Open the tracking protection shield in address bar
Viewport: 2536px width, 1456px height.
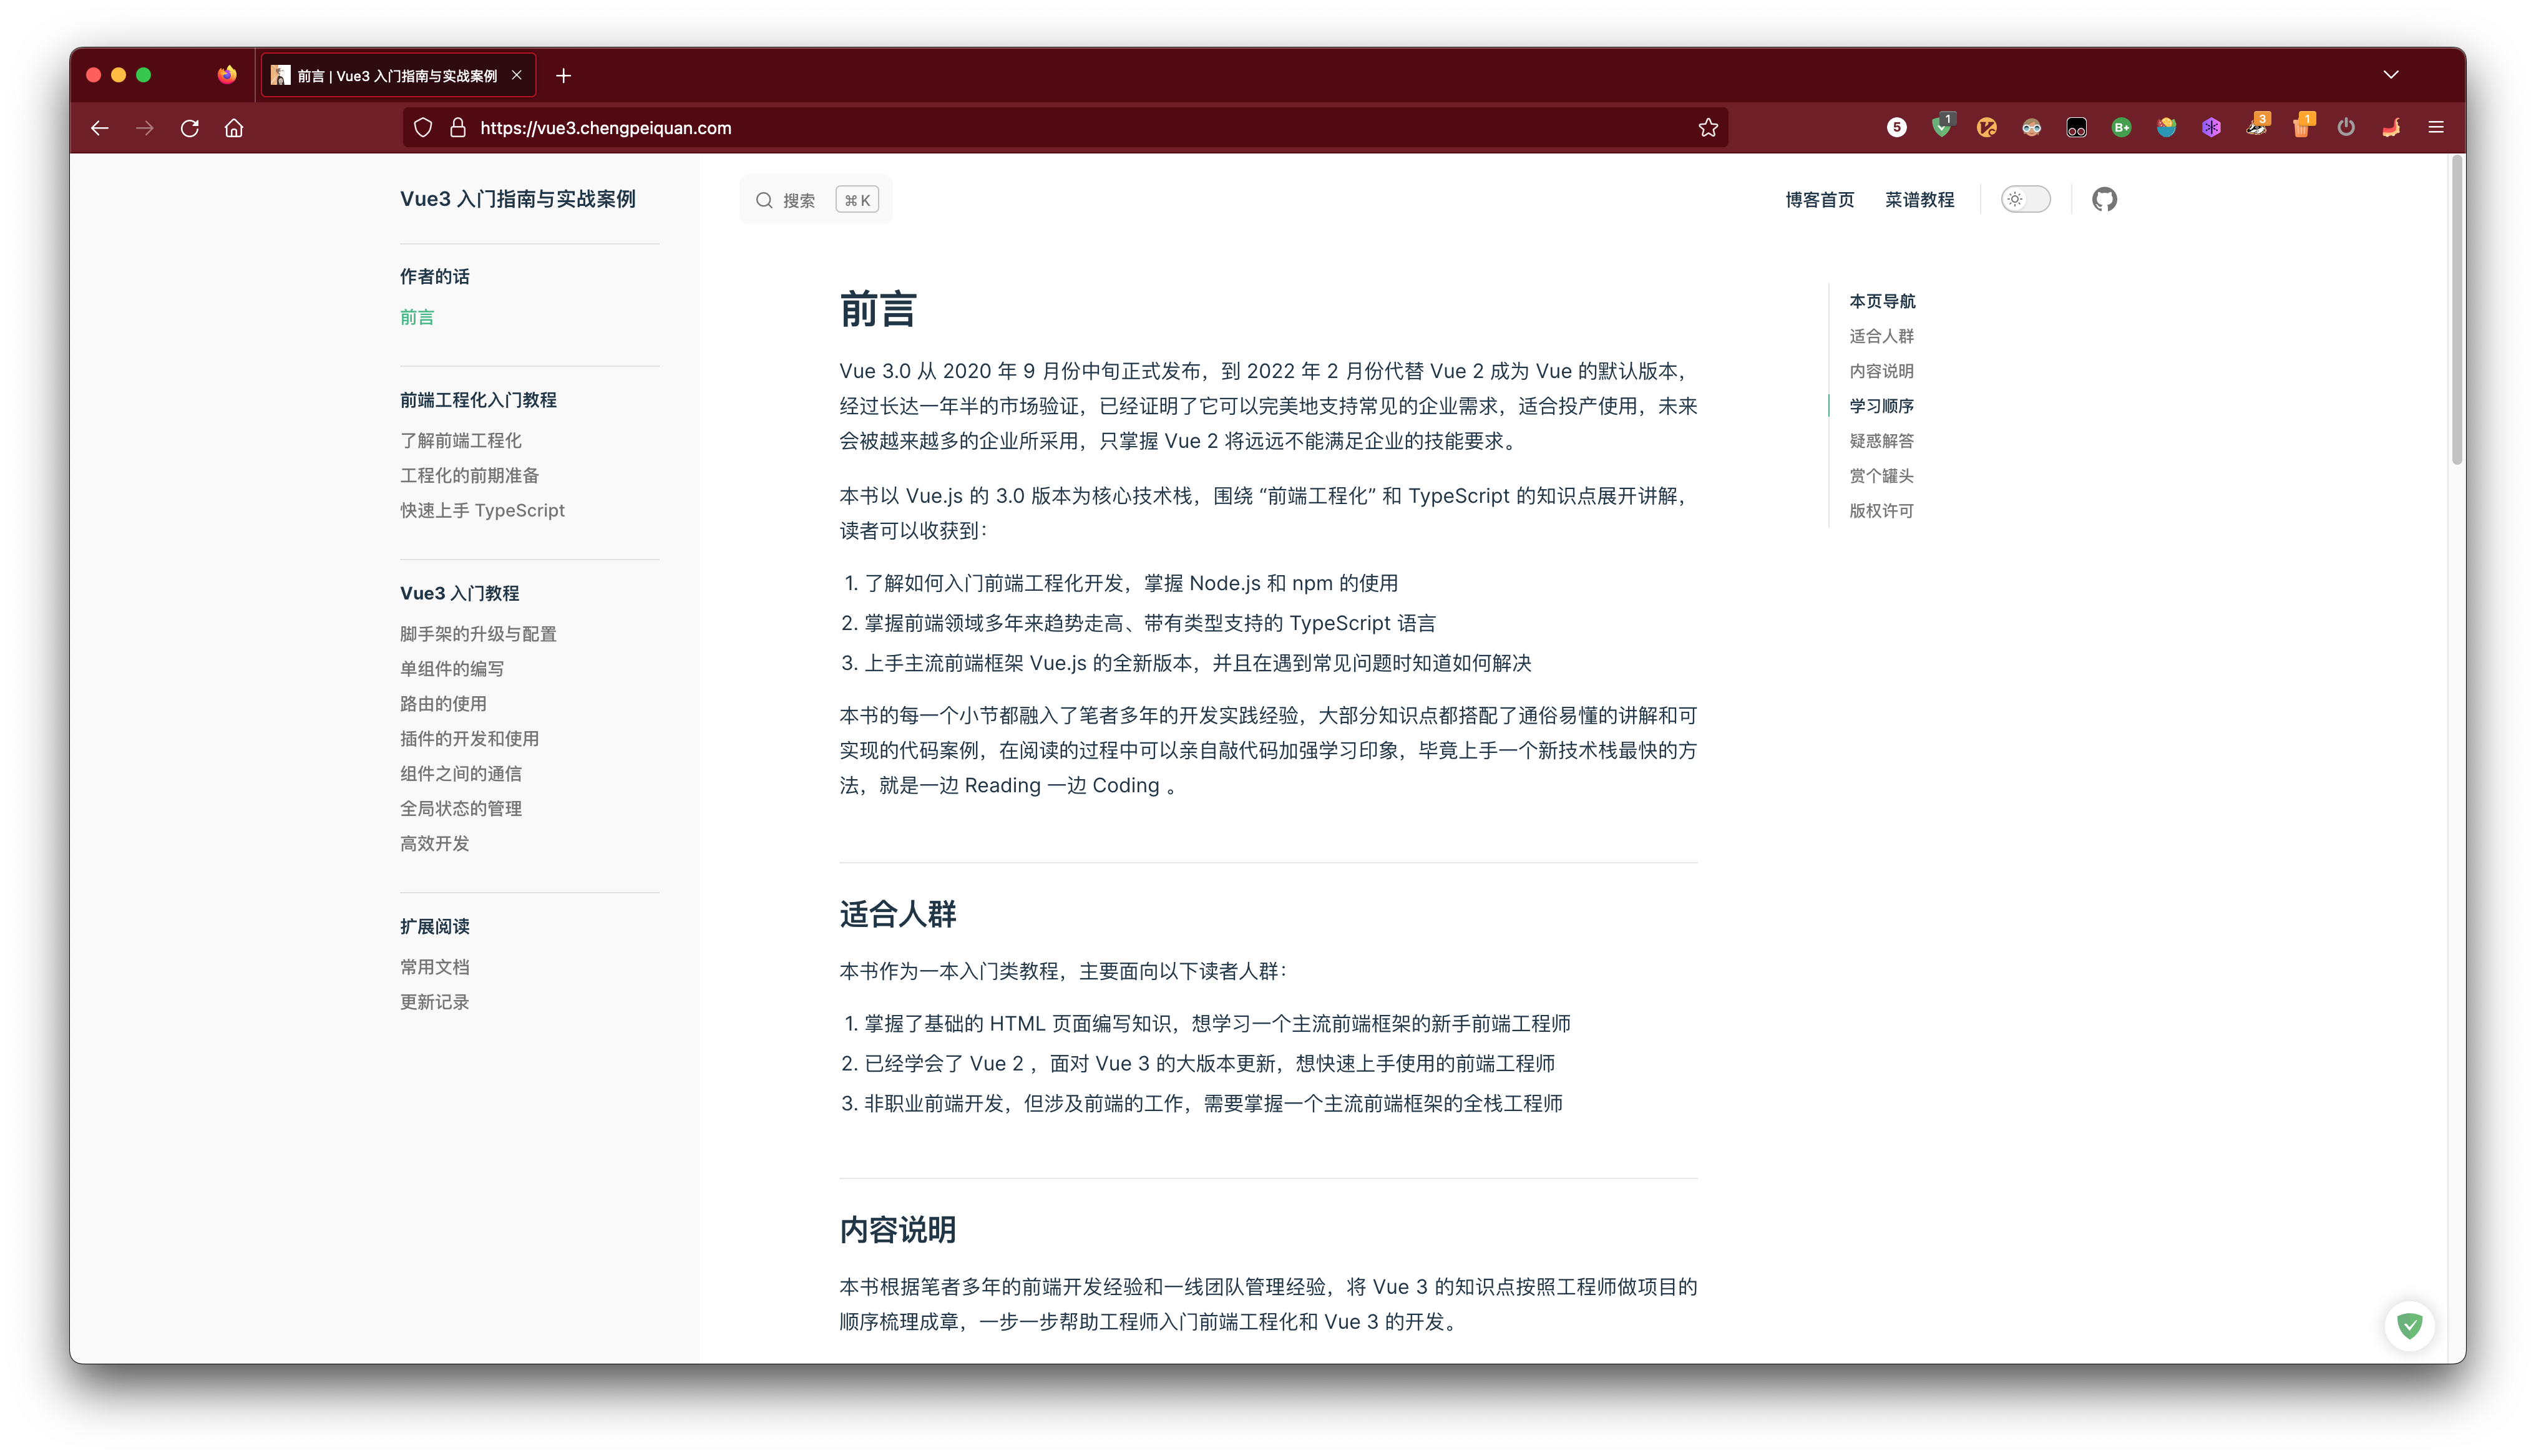point(423,128)
